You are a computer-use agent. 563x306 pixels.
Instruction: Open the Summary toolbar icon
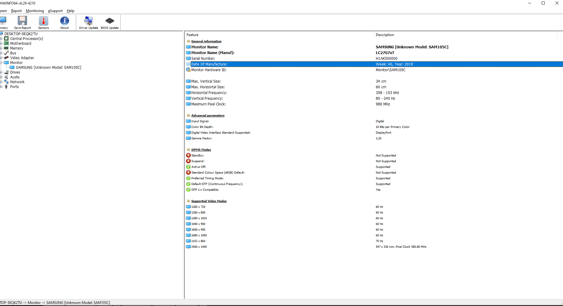pyautogui.click(x=3, y=23)
